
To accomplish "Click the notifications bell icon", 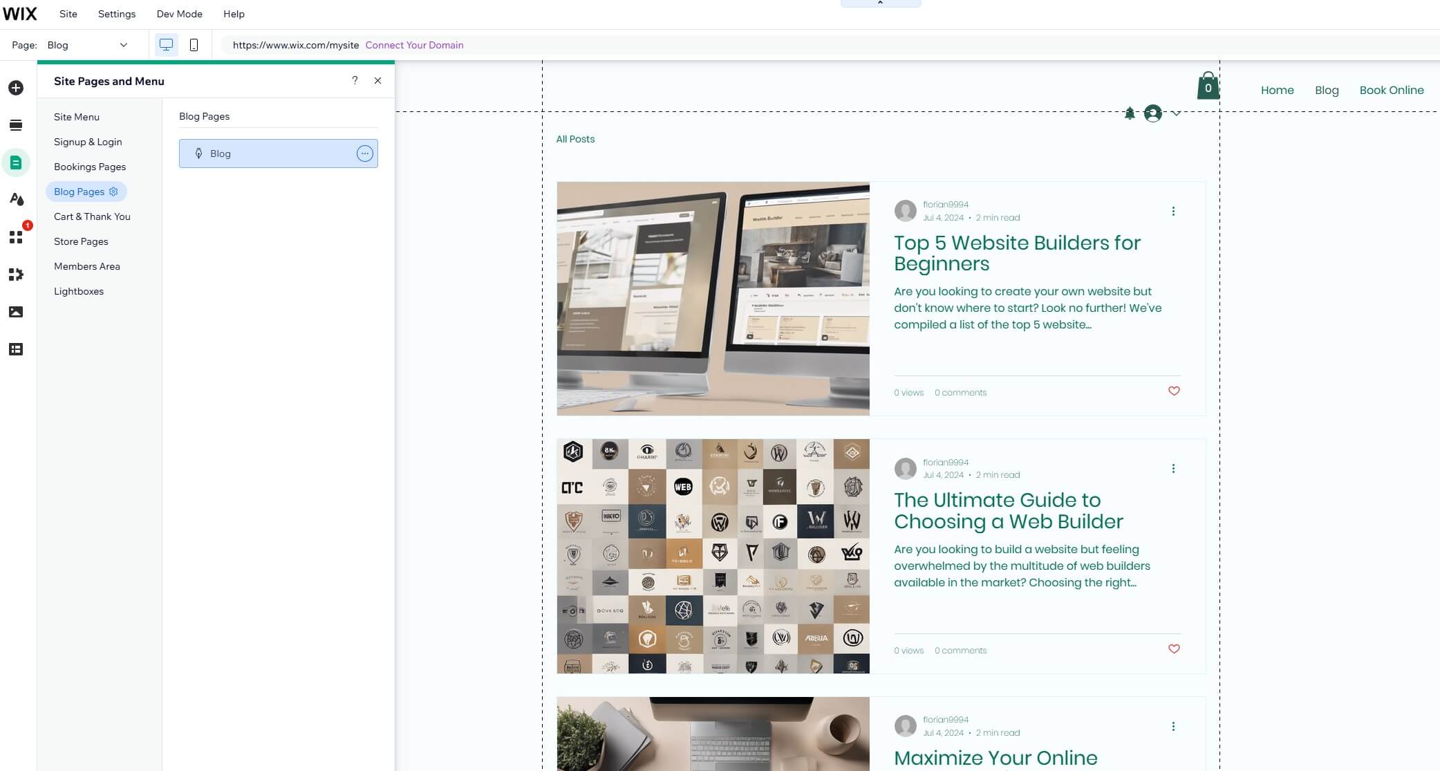I will [1130, 113].
